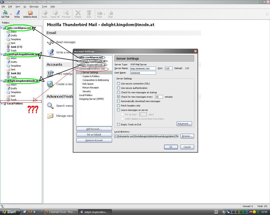Click the Search messages magnifier icon
The height and width of the screenshot is (215, 270).
(x=50, y=106)
